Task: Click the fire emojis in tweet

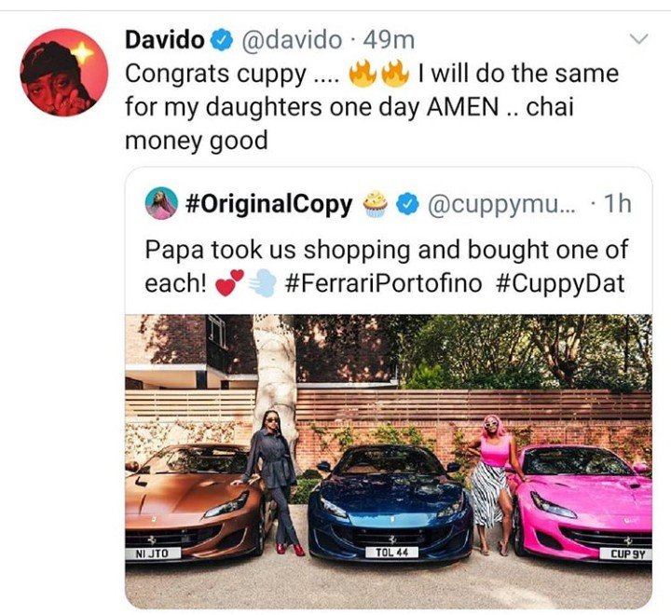Action: [x=379, y=74]
